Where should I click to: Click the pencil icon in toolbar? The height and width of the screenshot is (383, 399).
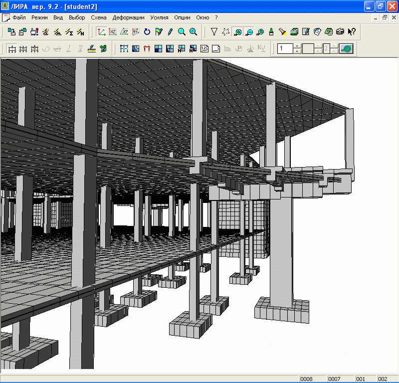click(x=170, y=32)
